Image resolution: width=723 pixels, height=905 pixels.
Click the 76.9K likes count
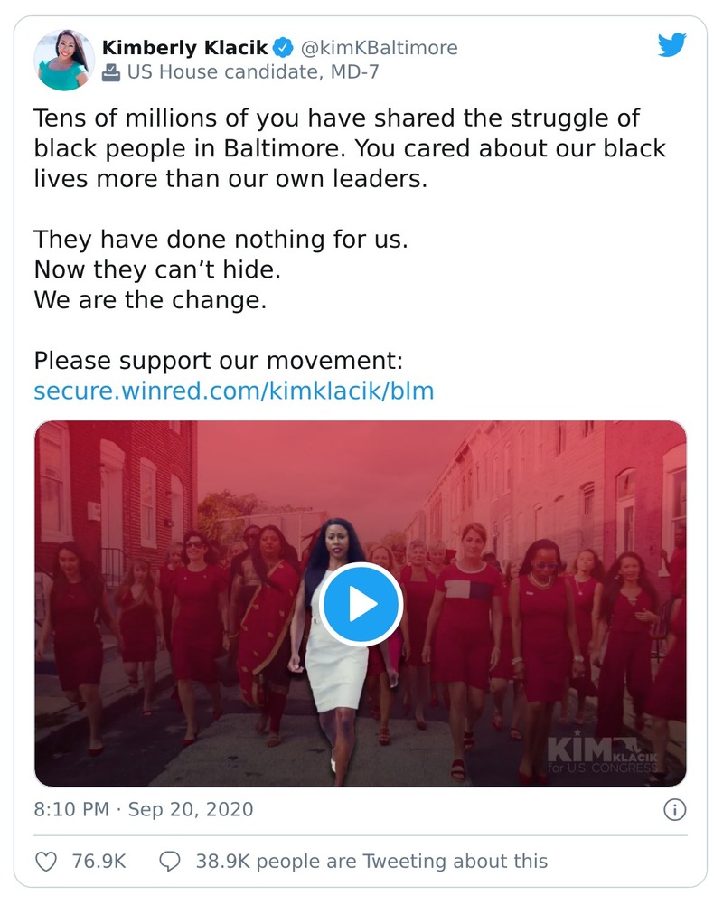(99, 861)
